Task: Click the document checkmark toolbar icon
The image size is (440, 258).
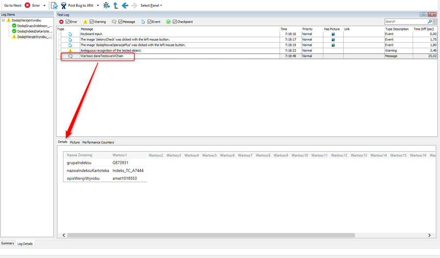Action: click(54, 5)
